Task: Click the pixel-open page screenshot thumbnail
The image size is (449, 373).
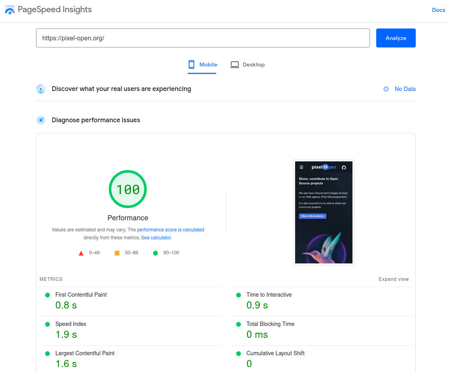Action: point(324,212)
